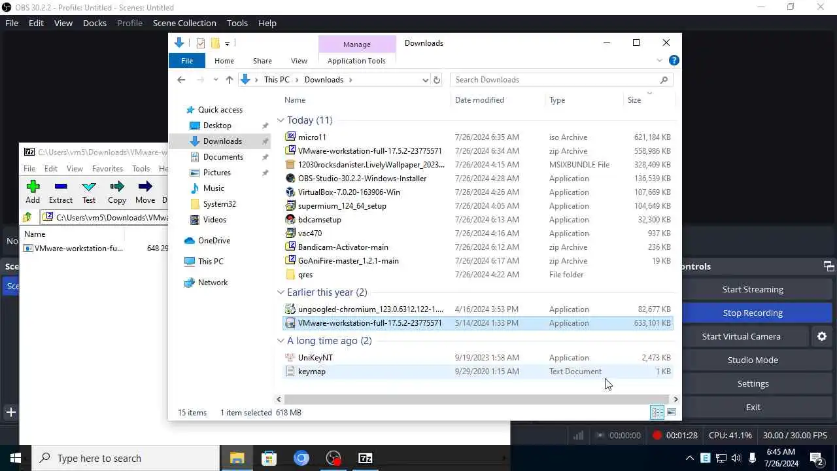Click the 7-Zip Extract toolbar icon
Screen dimensions: 837x471
(x=61, y=187)
